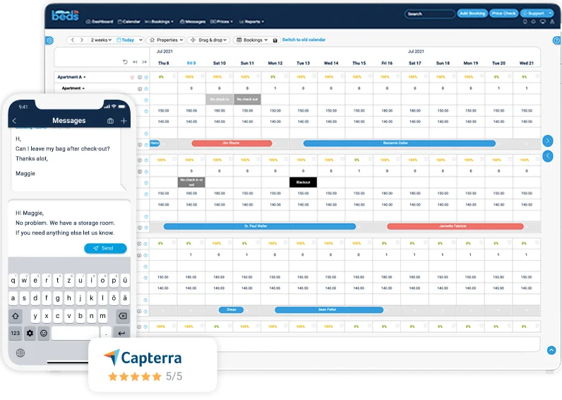Click the Add Booking button
The height and width of the screenshot is (400, 562).
tap(472, 13)
